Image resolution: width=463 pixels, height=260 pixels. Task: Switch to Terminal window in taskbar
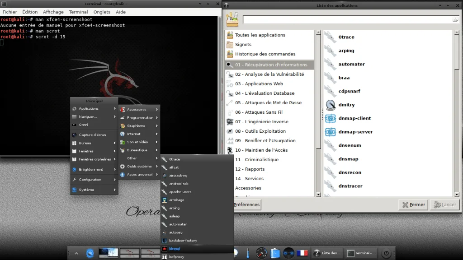click(x=362, y=253)
